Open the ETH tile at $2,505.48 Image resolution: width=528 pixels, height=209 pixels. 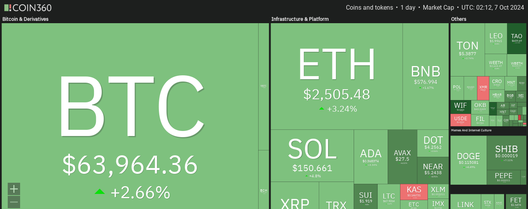[x=337, y=76]
